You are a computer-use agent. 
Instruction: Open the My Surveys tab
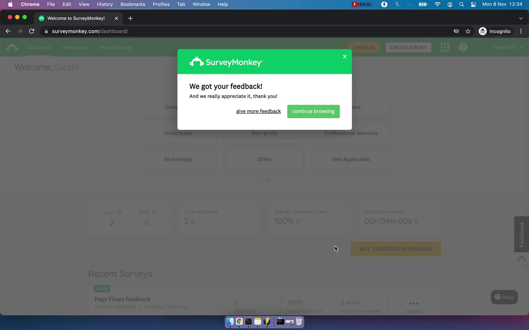point(75,47)
